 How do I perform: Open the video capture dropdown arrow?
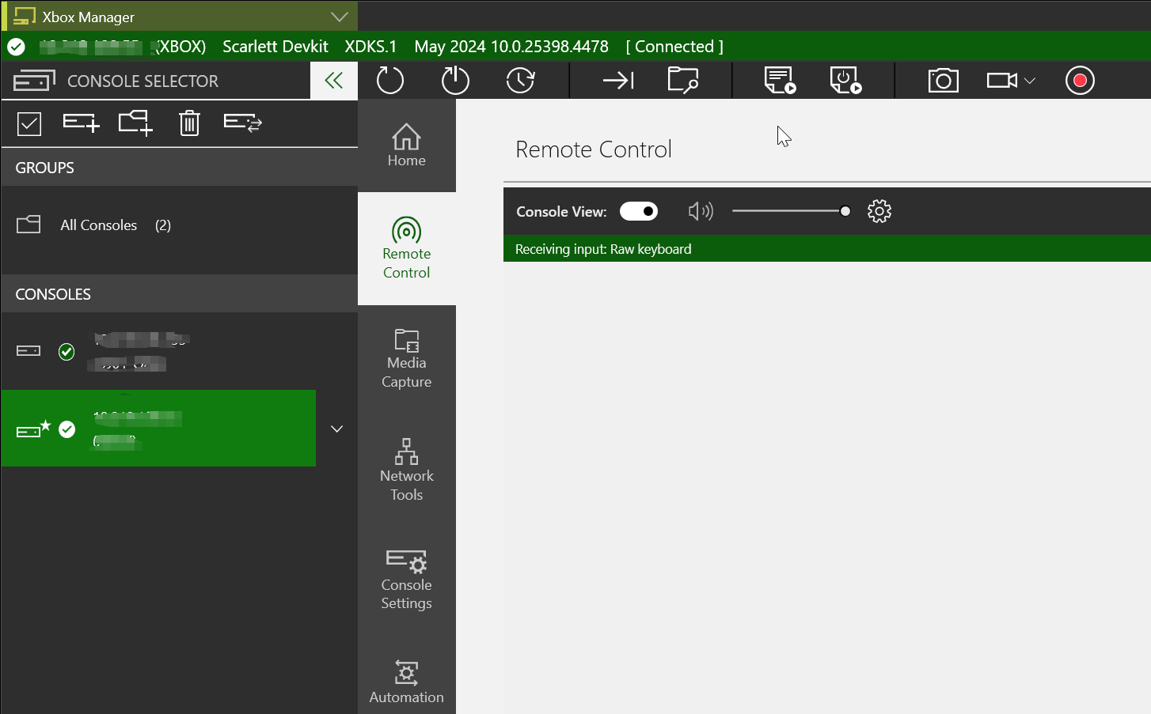1030,81
